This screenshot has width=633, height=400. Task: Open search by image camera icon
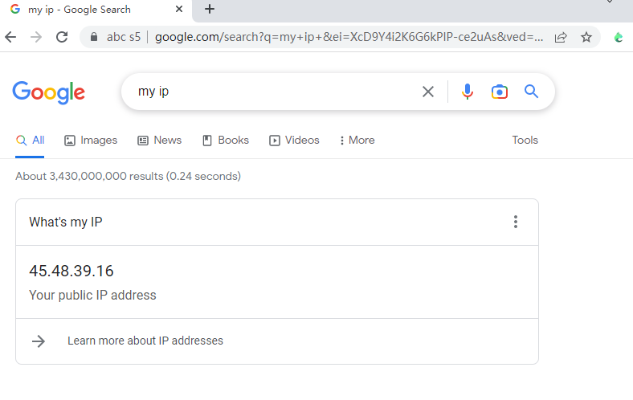click(x=500, y=92)
